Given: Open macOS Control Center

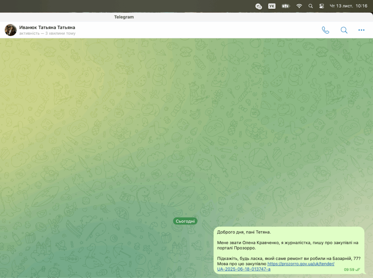Looking at the screenshot, I should click(322, 6).
